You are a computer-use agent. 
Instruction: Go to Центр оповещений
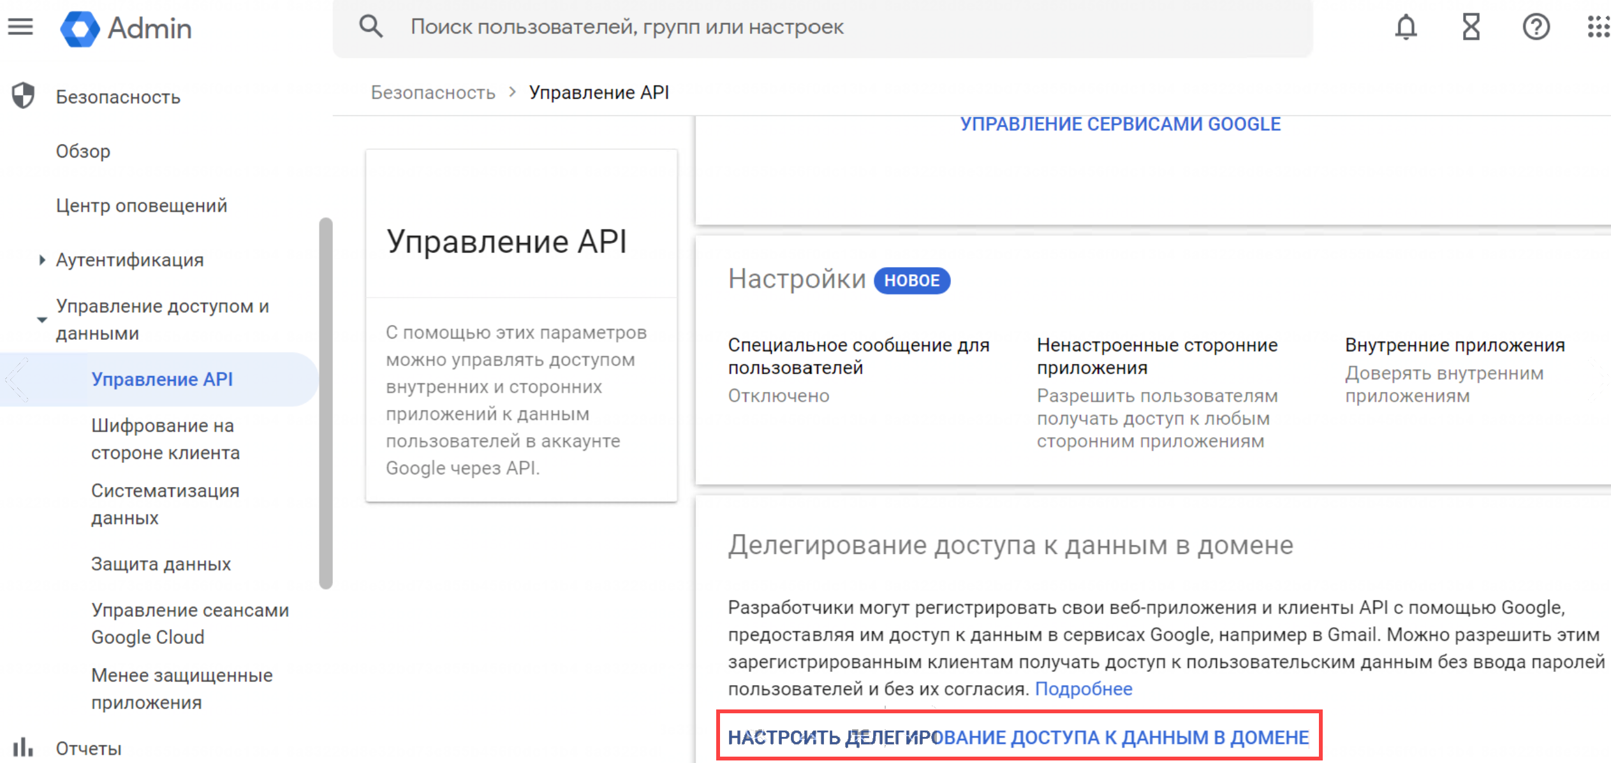tap(141, 205)
